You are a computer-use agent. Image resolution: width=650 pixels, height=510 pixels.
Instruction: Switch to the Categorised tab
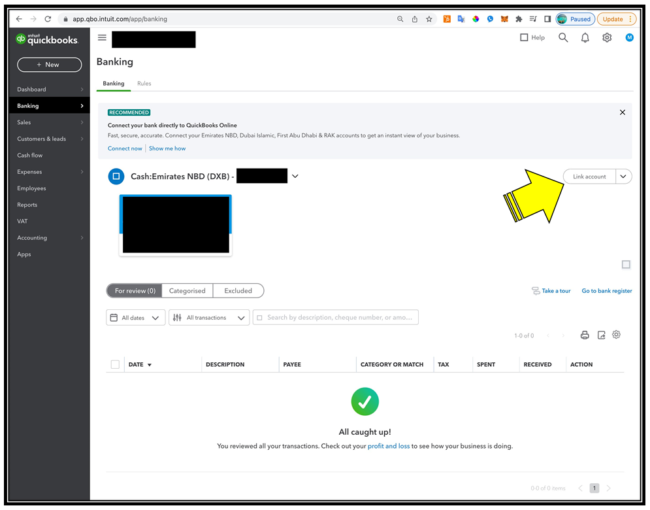tap(187, 291)
